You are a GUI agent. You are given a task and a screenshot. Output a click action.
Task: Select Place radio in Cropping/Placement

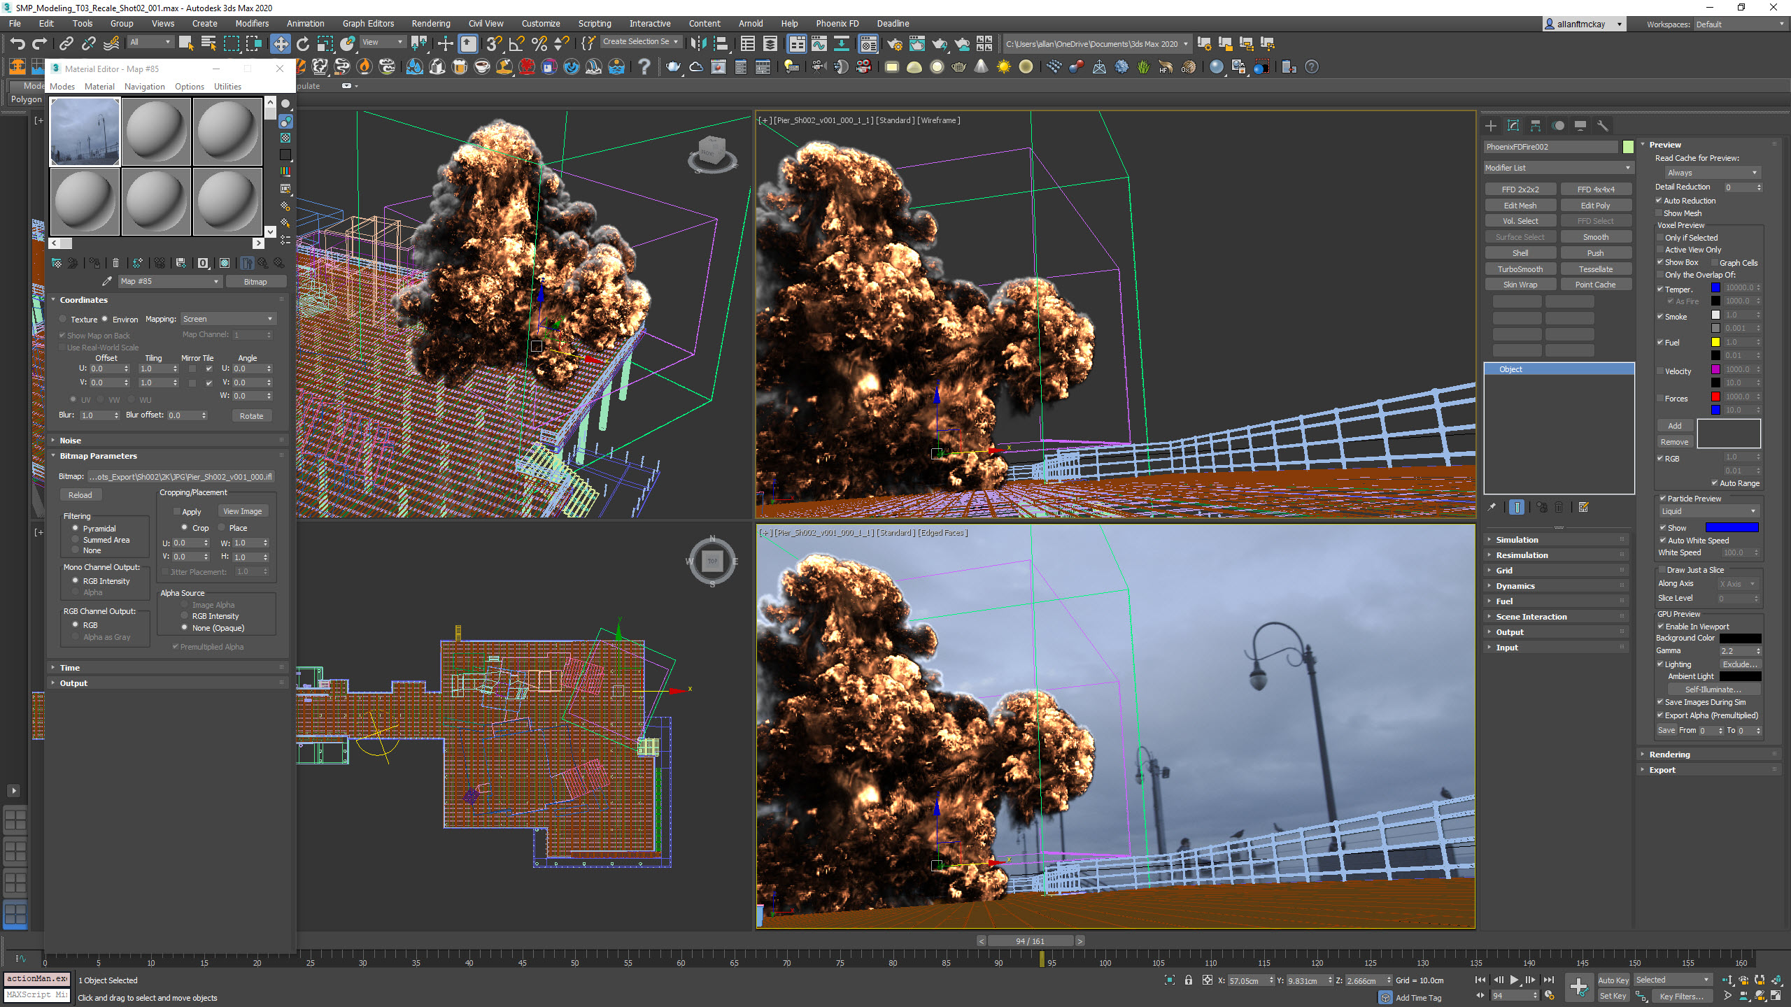tap(222, 528)
